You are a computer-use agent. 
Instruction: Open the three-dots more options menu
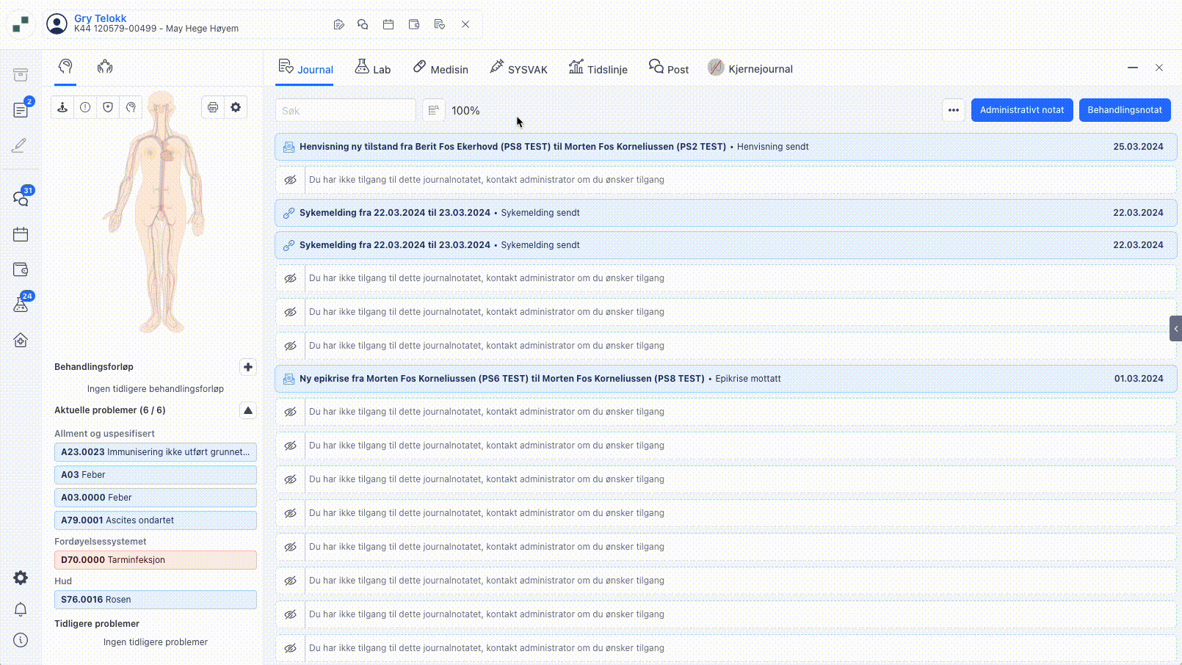tap(953, 110)
